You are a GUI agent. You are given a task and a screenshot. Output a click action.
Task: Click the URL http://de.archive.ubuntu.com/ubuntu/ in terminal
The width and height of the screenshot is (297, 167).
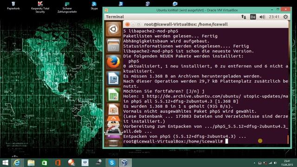194,96
